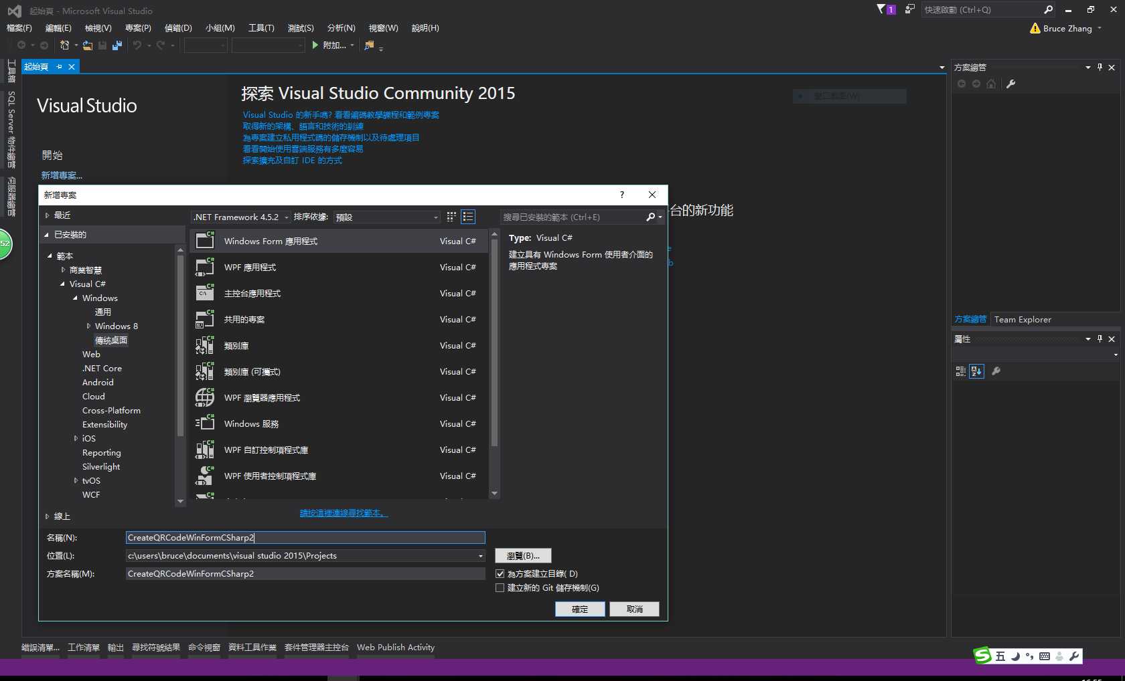Expand the recent templates section
Viewport: 1125px width, 681px height.
pos(47,215)
